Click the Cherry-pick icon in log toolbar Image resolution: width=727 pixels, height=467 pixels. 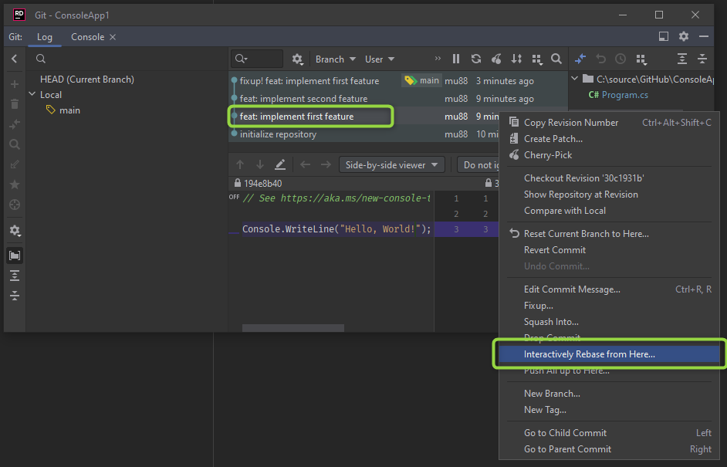pyautogui.click(x=496, y=59)
